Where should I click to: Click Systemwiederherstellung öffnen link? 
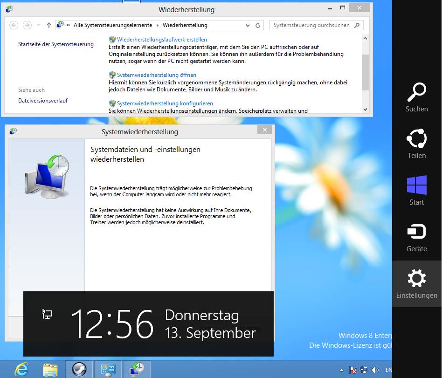pyautogui.click(x=157, y=75)
